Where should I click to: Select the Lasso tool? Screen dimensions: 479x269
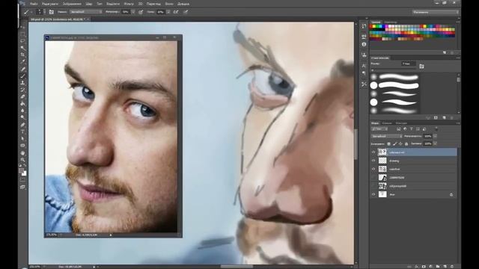click(22, 41)
